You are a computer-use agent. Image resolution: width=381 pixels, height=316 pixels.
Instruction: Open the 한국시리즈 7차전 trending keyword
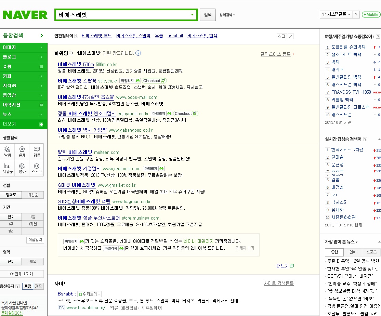tap(347, 149)
